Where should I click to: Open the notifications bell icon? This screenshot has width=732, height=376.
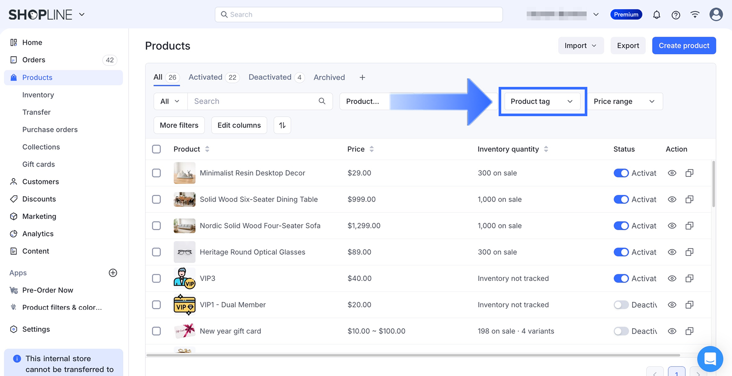point(656,15)
